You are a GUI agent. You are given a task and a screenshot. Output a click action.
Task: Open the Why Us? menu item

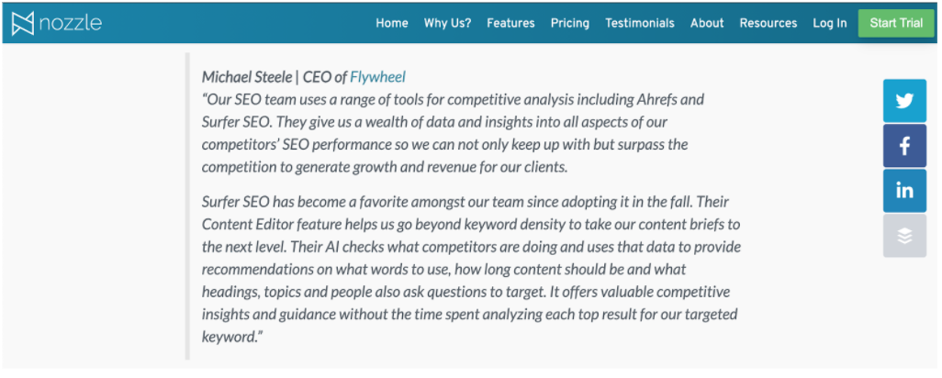pos(447,23)
